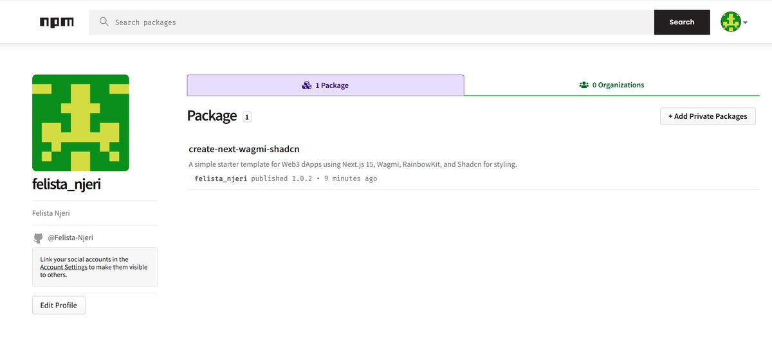The image size is (772, 337).
Task: Click the 'published 1.0.2' version text
Action: [281, 178]
